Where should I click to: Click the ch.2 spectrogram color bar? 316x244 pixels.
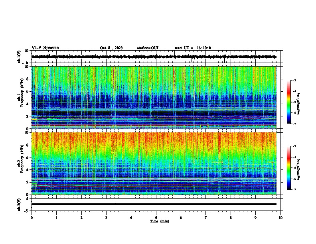tap(289, 168)
